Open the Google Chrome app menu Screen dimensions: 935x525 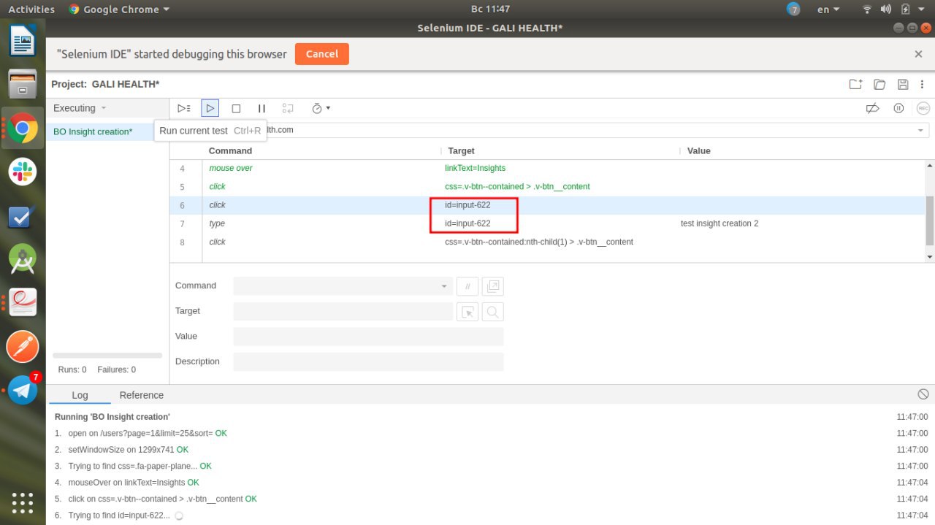point(119,9)
